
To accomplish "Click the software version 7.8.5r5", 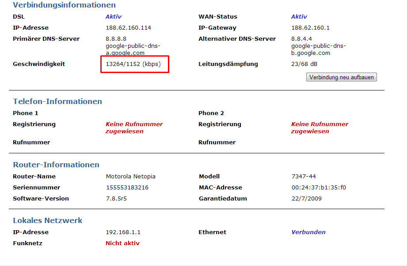I will 116,199.
